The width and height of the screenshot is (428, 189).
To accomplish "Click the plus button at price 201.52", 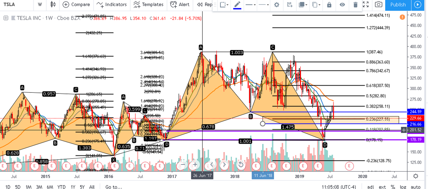I will [403, 130].
